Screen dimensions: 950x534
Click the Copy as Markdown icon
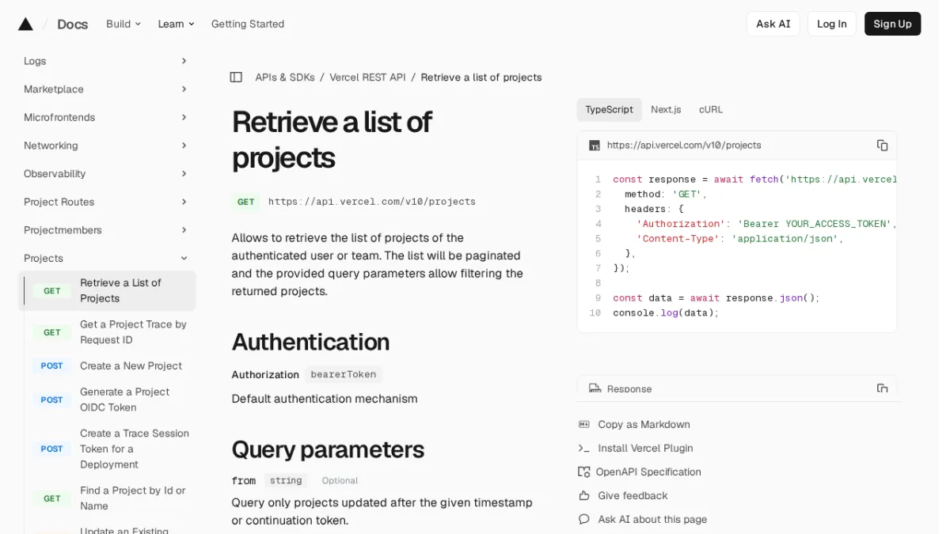[584, 424]
